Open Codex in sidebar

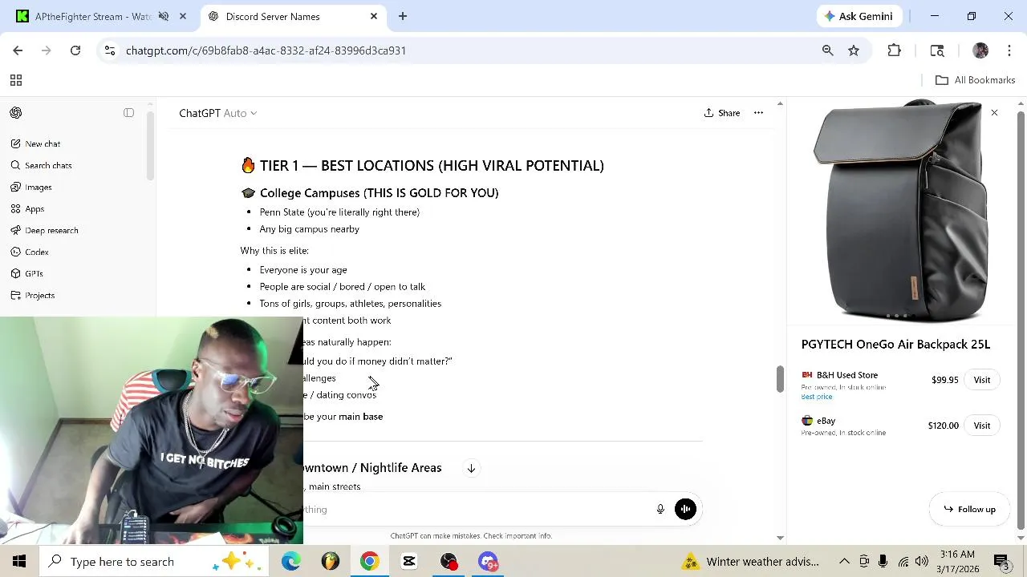click(37, 252)
